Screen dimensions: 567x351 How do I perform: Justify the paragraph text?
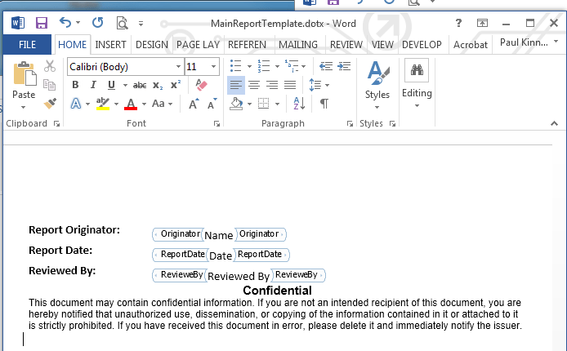pos(290,85)
